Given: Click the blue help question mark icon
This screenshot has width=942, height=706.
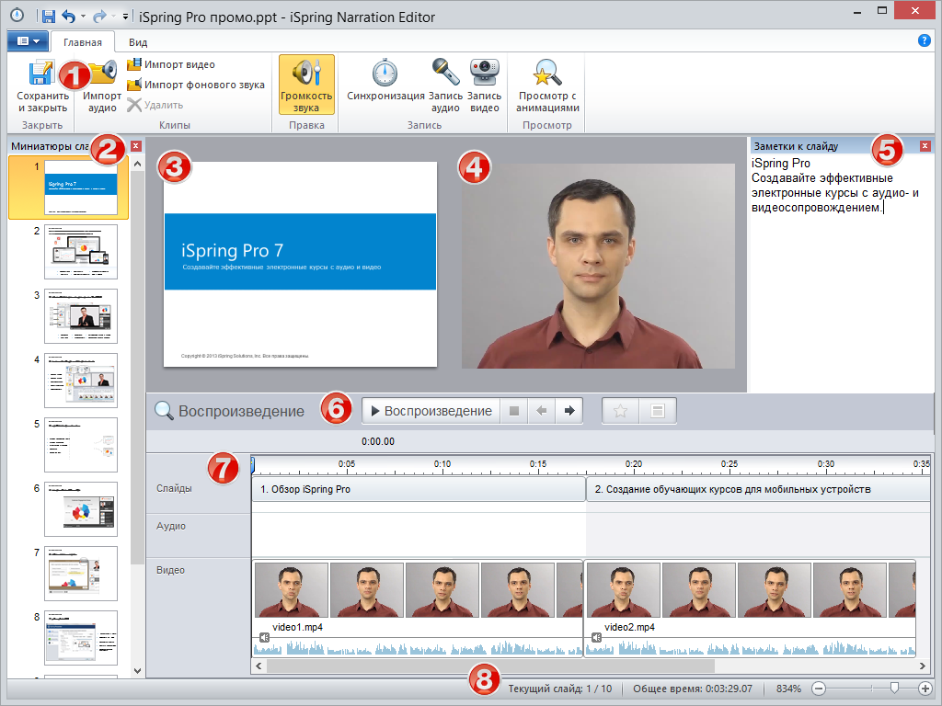Looking at the screenshot, I should (924, 40).
